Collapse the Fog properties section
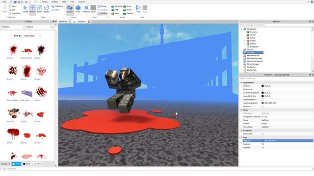 coord(241,137)
